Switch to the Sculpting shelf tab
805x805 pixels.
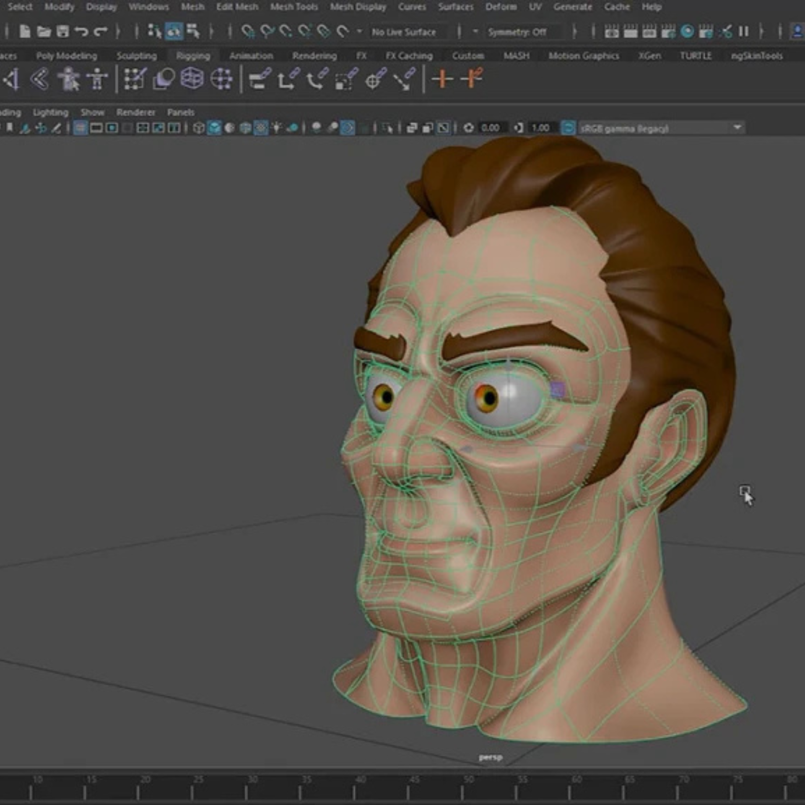click(x=137, y=56)
